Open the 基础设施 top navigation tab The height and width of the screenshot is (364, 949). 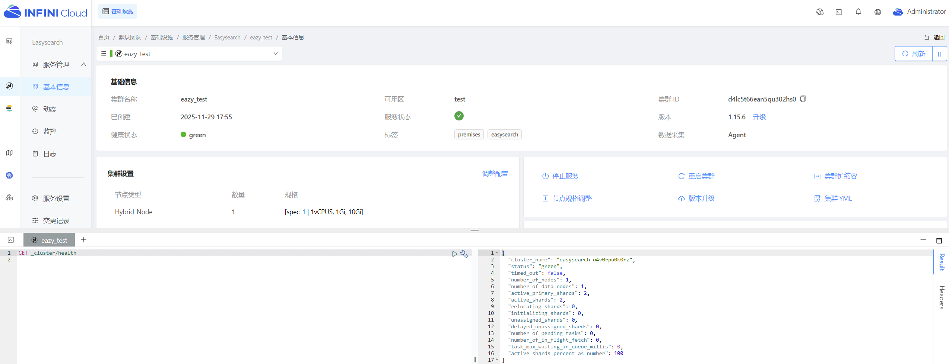pyautogui.click(x=118, y=11)
